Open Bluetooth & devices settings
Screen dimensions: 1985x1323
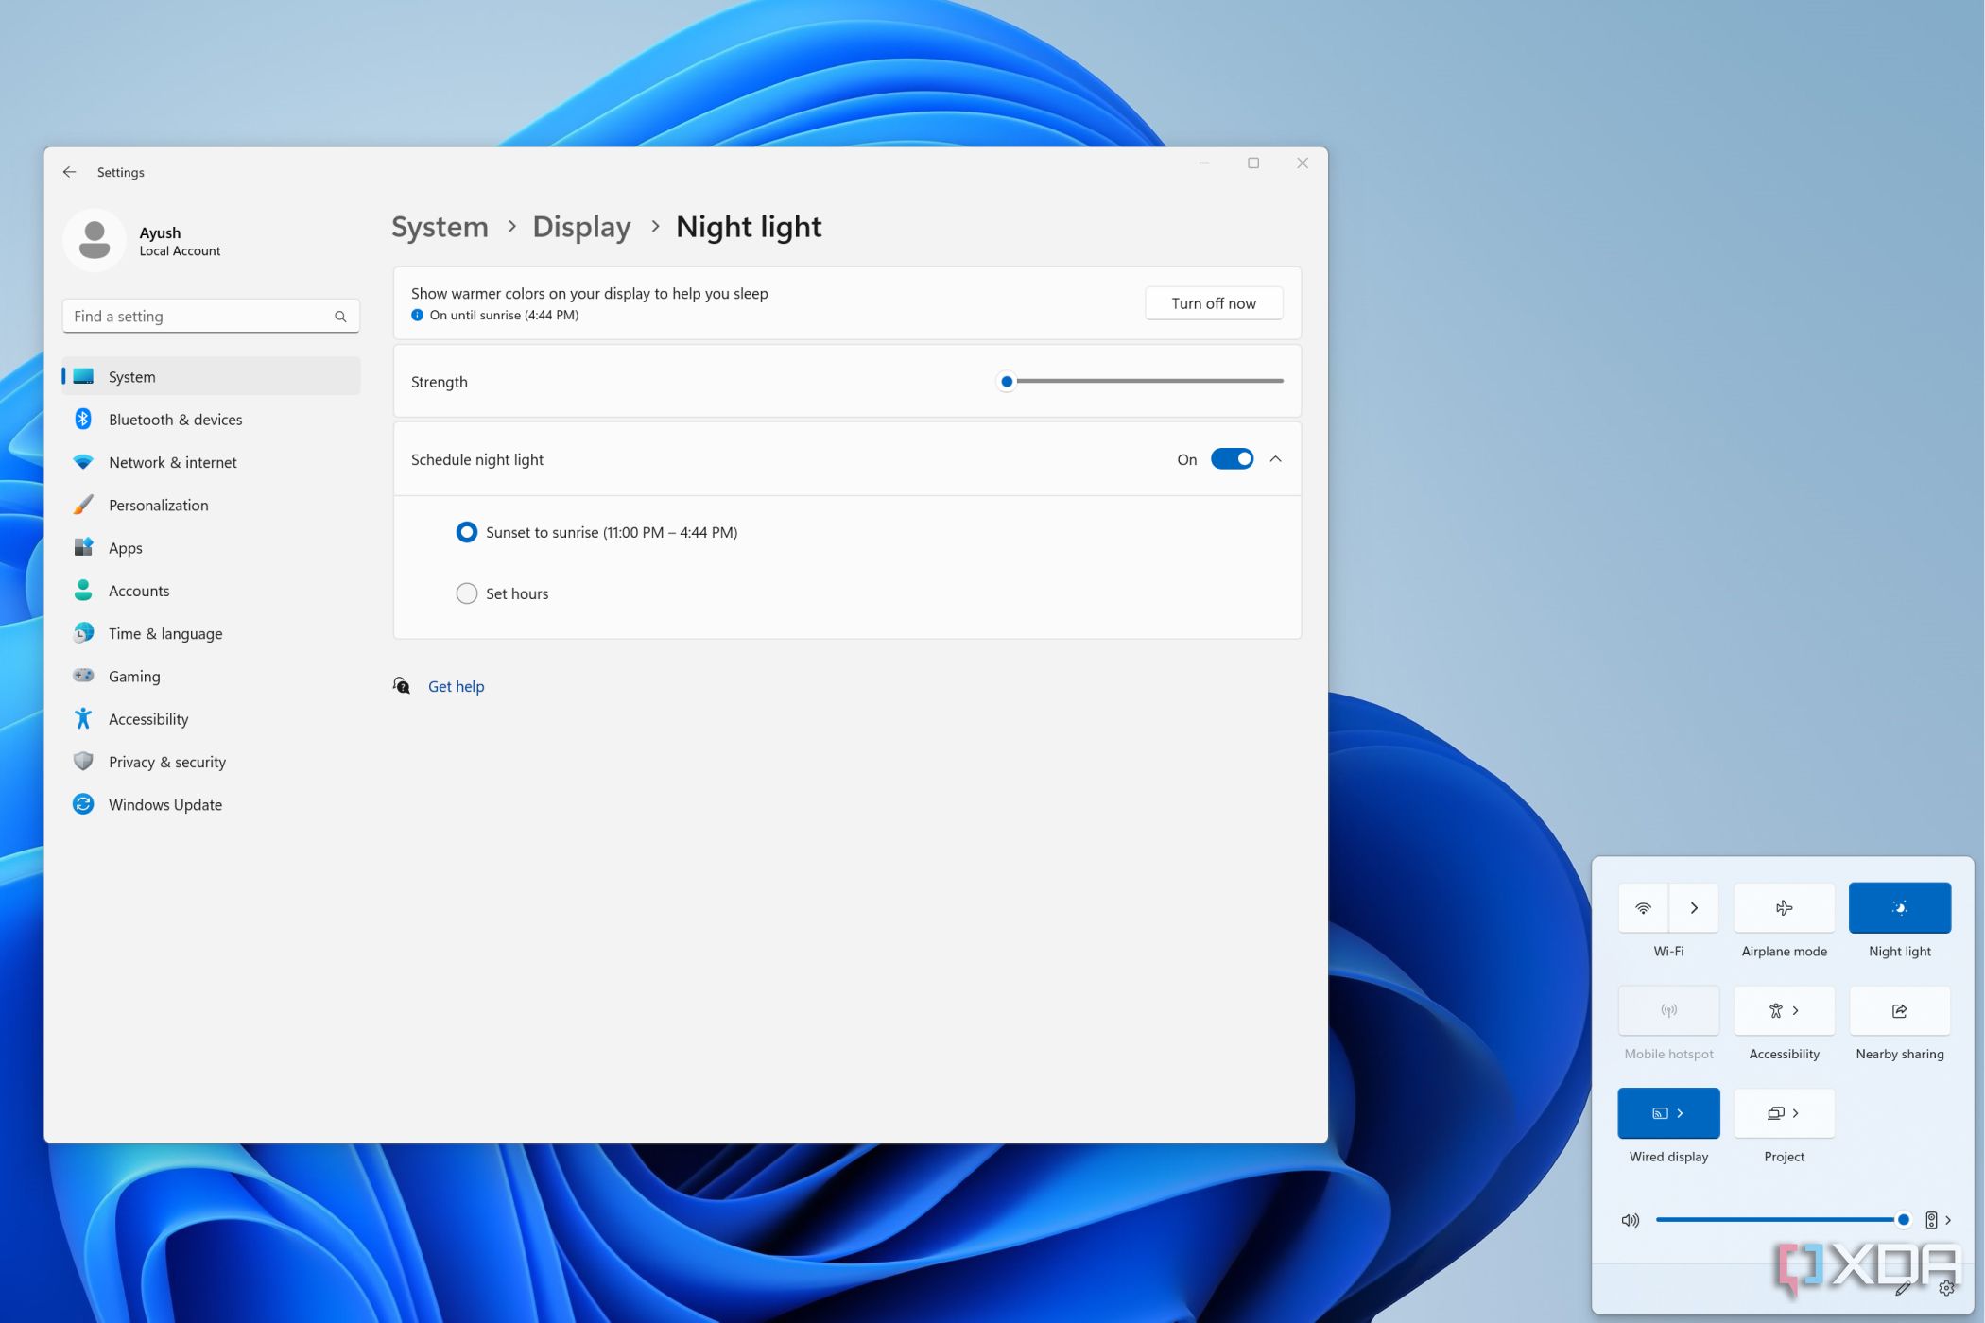(175, 420)
